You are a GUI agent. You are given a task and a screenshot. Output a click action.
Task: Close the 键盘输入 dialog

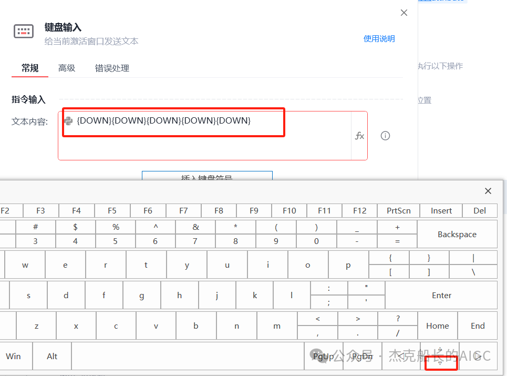coord(404,13)
